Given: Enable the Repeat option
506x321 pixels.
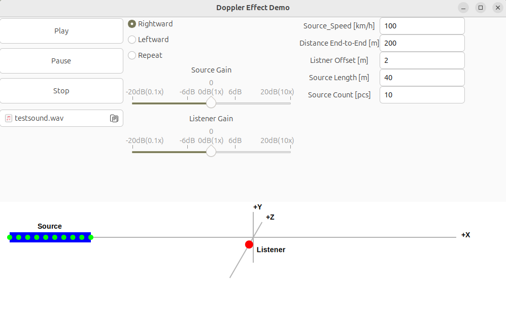Looking at the screenshot, I should [132, 55].
